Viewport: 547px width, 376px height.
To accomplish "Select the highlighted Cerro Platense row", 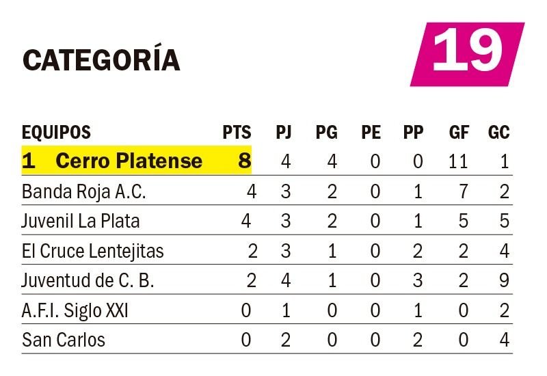I will point(267,161).
